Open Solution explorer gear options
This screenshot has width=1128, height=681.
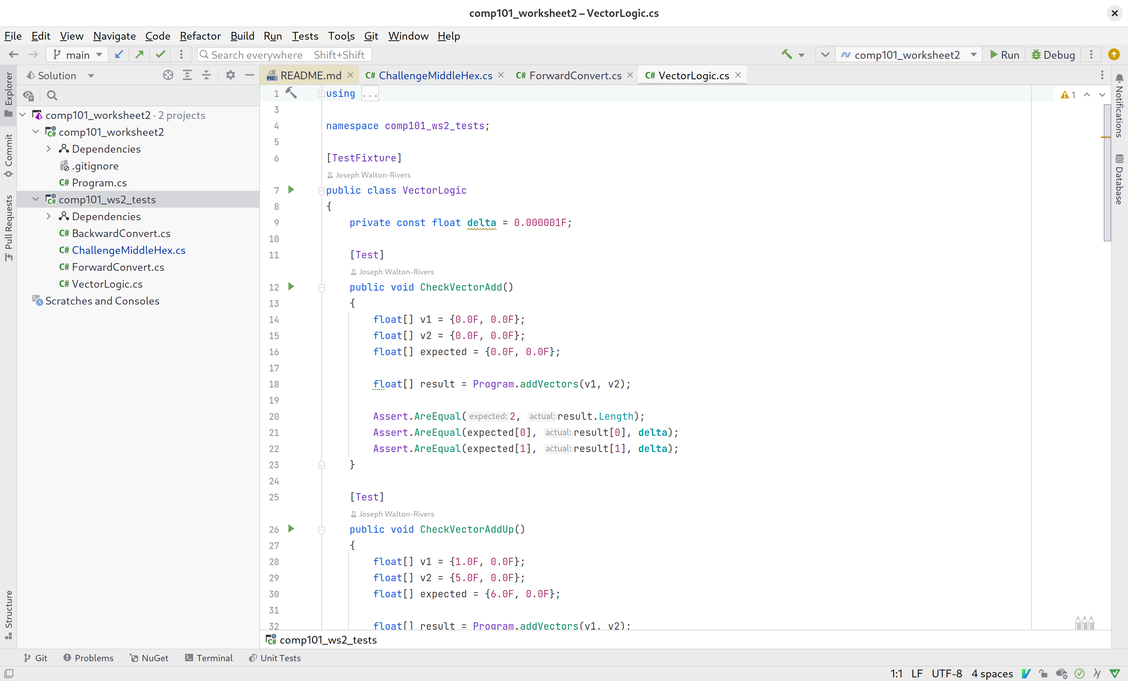(x=230, y=76)
